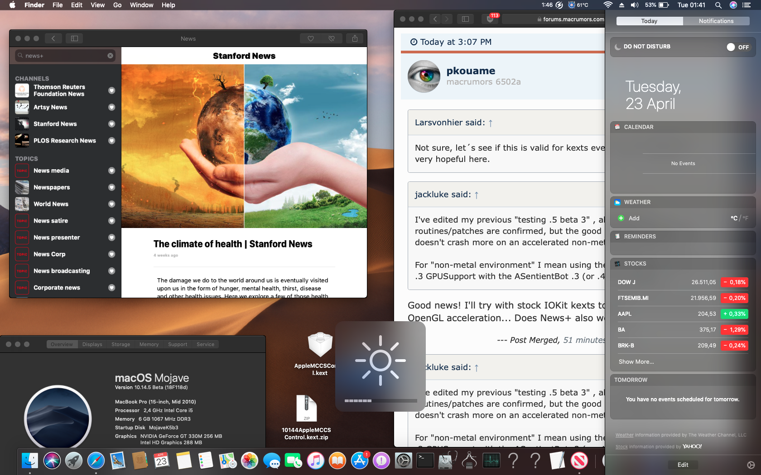Click the Safari back arrow button
Screen dimensions: 761x475
pos(435,19)
